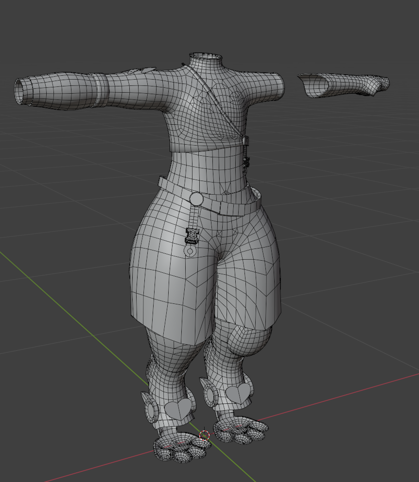Viewport: 419px width, 482px height.
Task: Select the round button on the belt
Action: [196, 199]
